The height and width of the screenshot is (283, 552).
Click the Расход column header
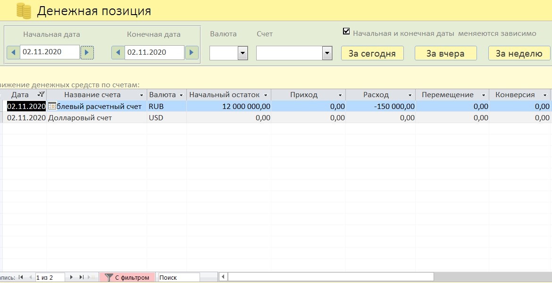(x=381, y=95)
